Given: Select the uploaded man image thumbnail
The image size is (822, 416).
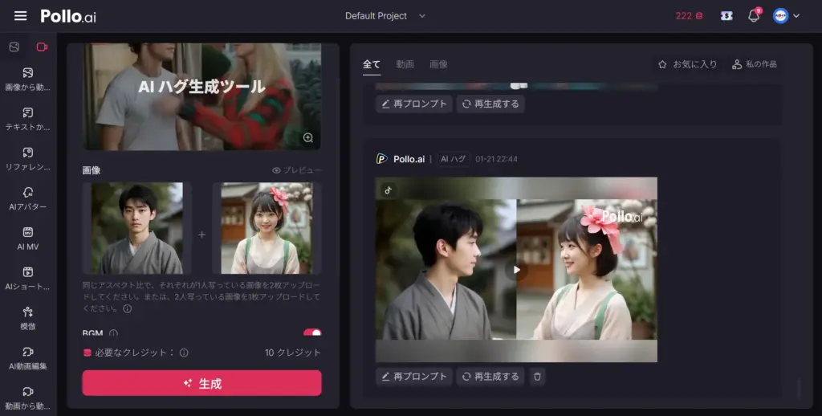Looking at the screenshot, I should 136,228.
